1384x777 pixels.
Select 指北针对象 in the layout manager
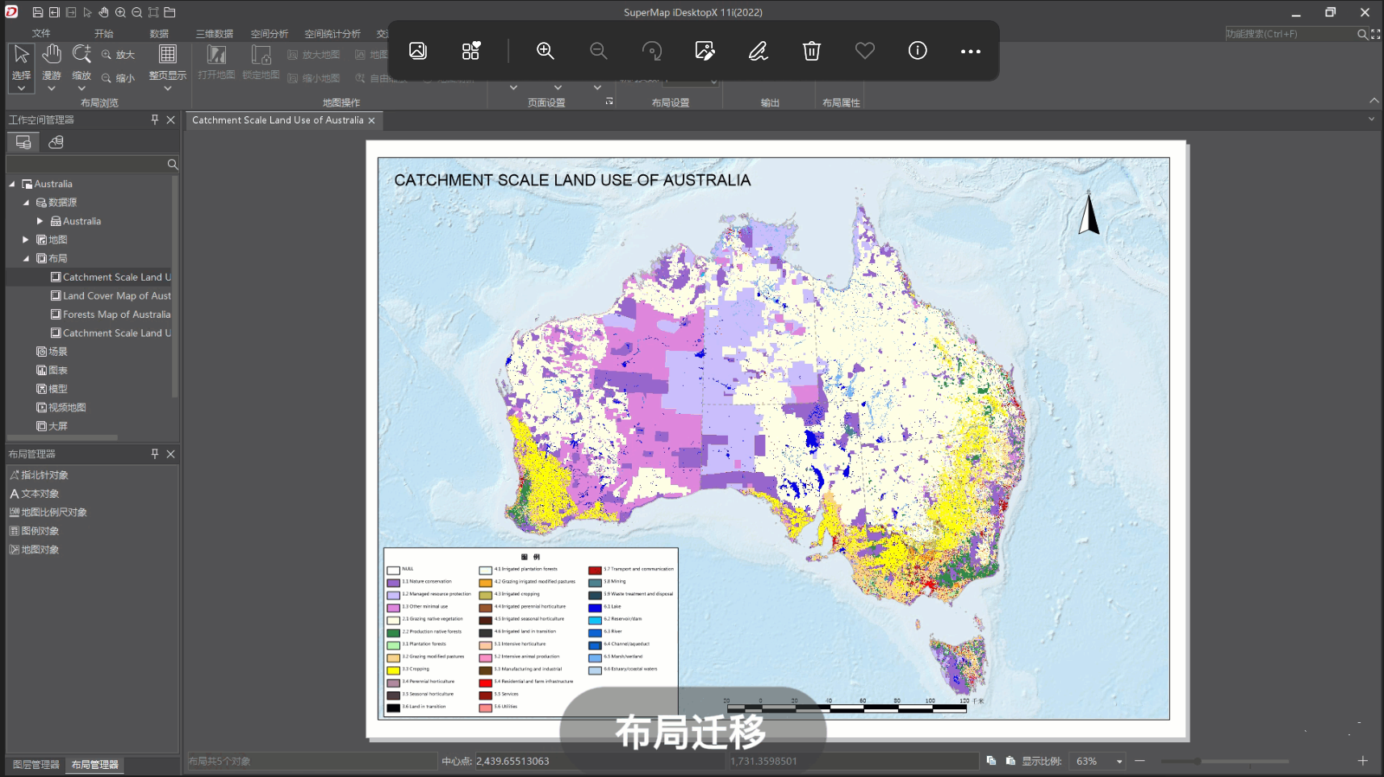(x=39, y=475)
